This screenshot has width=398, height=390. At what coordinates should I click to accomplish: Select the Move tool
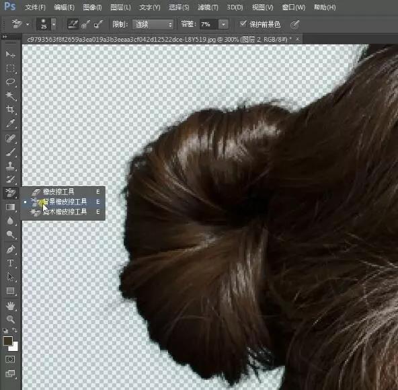tap(10, 54)
